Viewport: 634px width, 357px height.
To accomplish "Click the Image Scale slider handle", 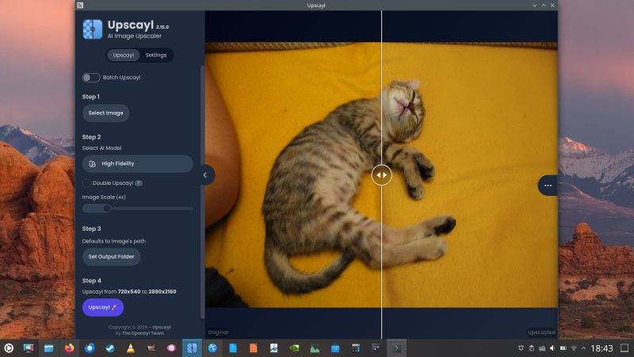I will 107,209.
